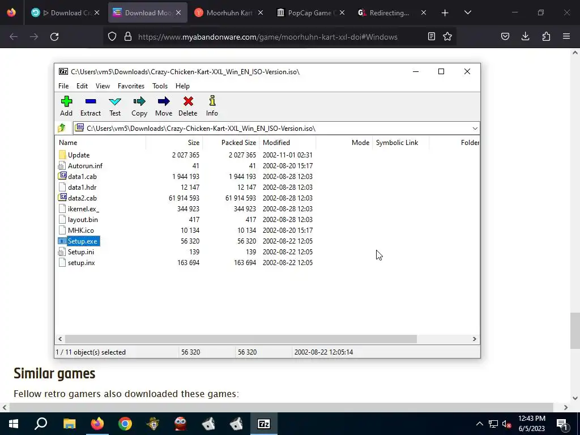Show the tracking protection shield info

(x=112, y=36)
